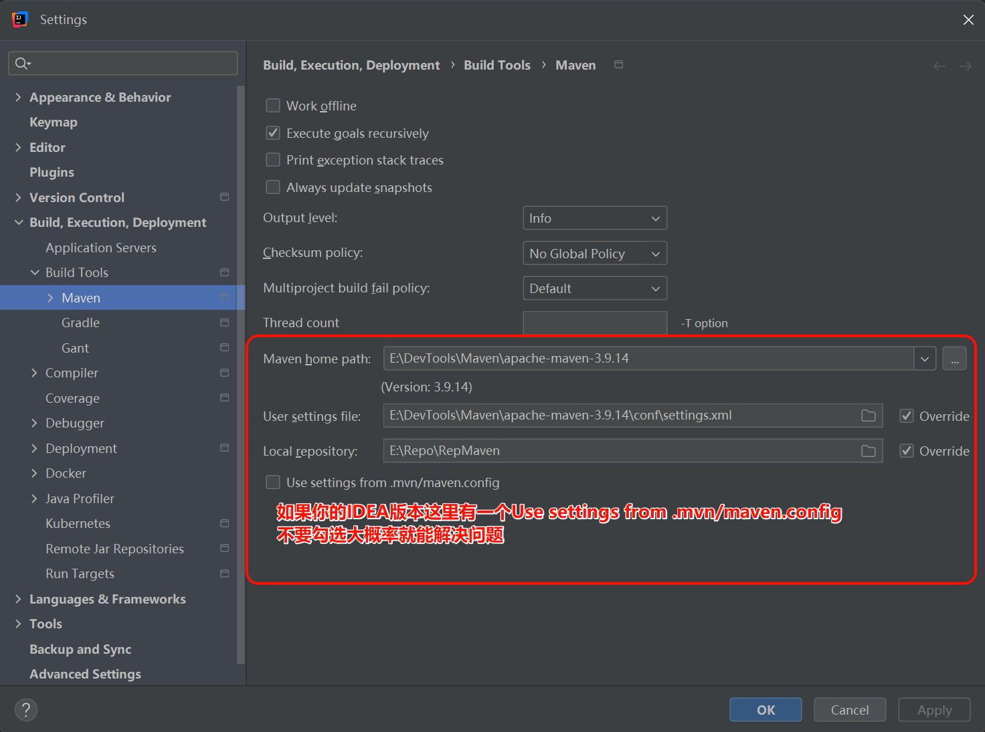Click Build, Execution, Deployment breadcrumb
This screenshot has width=985, height=732.
[x=351, y=65]
